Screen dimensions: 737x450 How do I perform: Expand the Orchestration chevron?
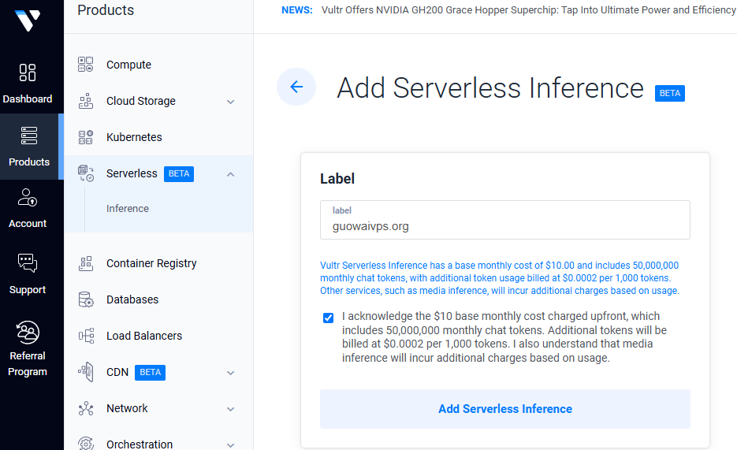[x=230, y=444]
